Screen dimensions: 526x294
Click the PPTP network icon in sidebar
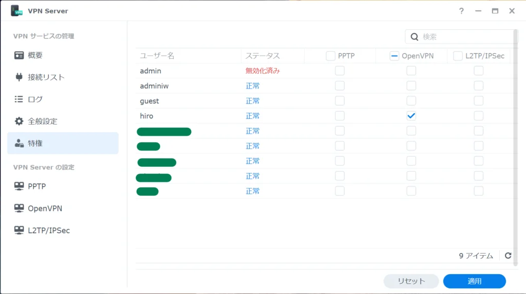pyautogui.click(x=19, y=186)
